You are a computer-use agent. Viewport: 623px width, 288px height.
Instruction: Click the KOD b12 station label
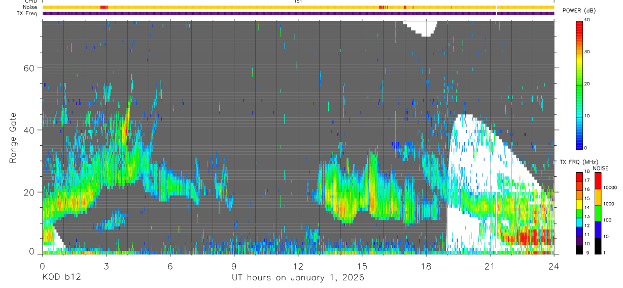[x=61, y=278]
